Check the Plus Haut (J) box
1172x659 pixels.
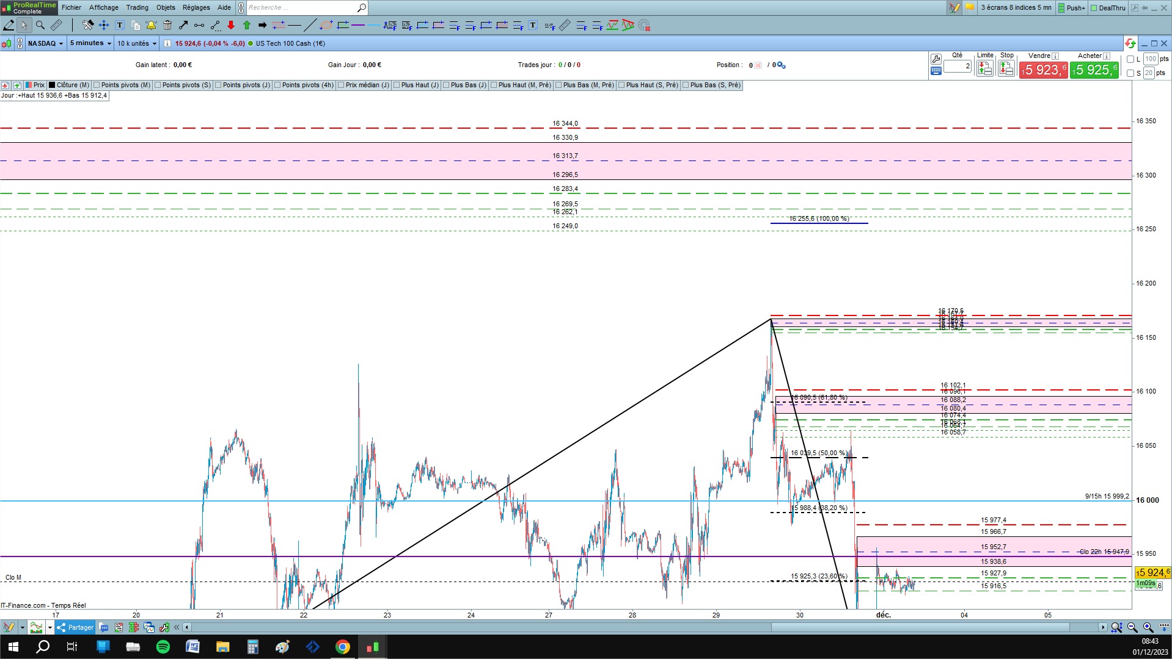point(397,85)
